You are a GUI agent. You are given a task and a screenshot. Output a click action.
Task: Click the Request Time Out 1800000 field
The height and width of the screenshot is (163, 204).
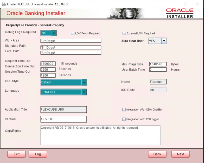(x=48, y=64)
